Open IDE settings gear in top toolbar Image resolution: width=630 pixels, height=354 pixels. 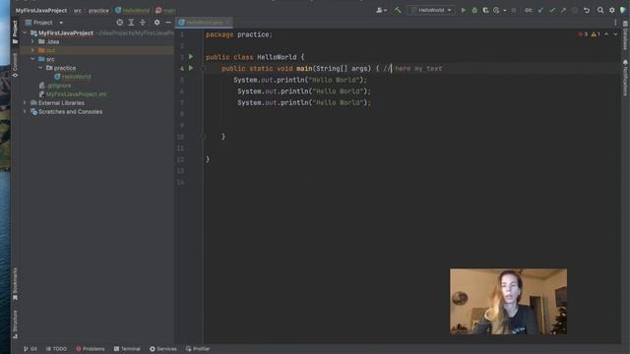point(612,10)
